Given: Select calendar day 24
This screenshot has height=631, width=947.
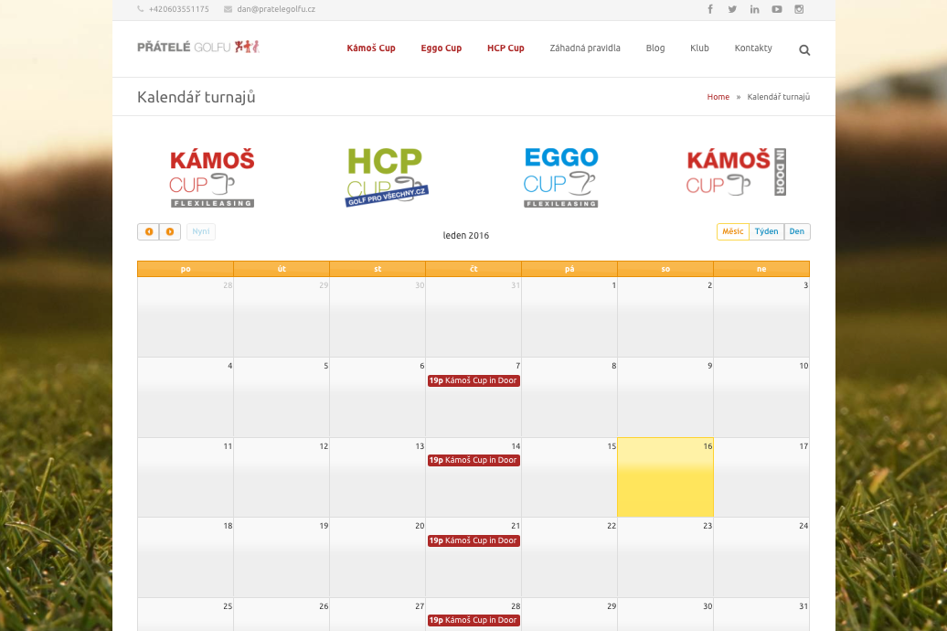Looking at the screenshot, I should click(761, 557).
